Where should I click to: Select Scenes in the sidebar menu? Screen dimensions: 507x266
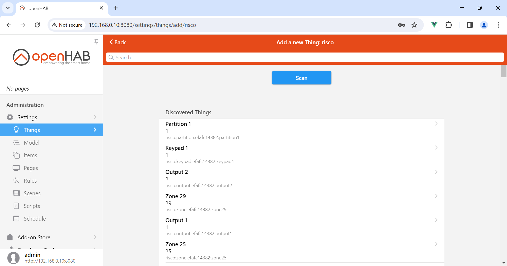point(51,193)
